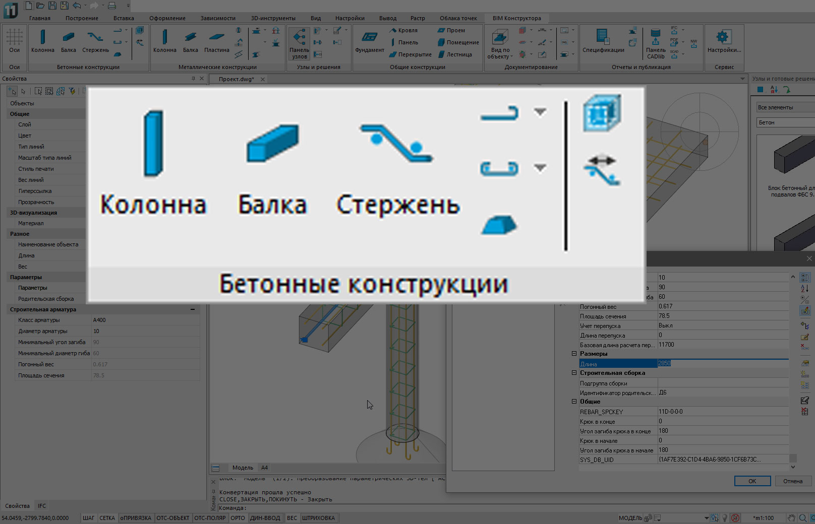Viewport: 815px width, 524px height.
Task: Click the NW export icon
Action: click(x=694, y=44)
